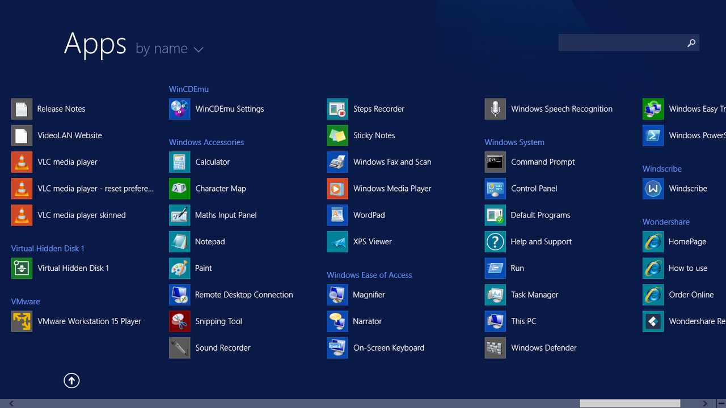The width and height of the screenshot is (726, 408).
Task: Open the Default Programs icon
Action: (x=495, y=215)
